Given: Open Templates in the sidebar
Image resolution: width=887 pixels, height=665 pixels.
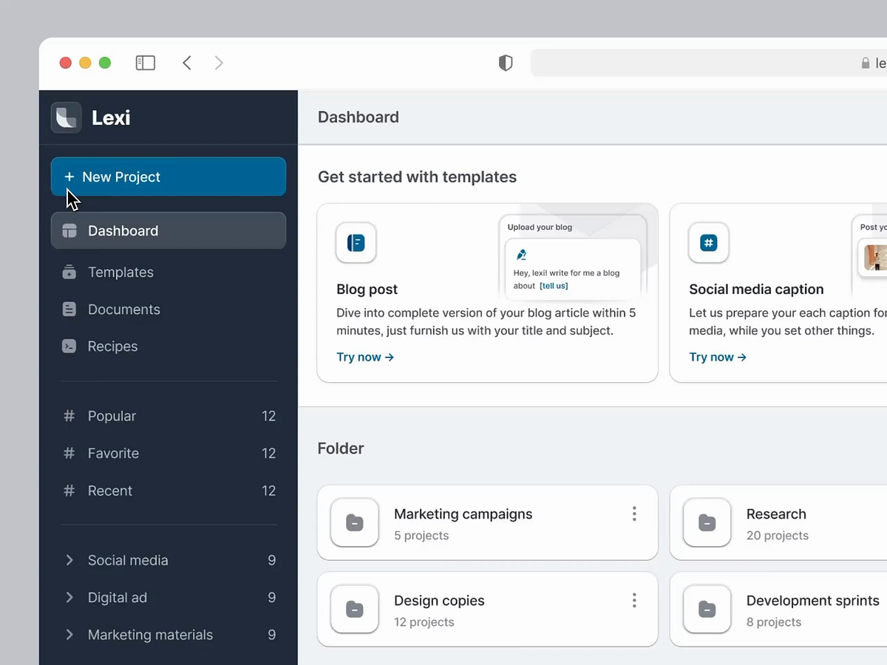Looking at the screenshot, I should (x=120, y=272).
